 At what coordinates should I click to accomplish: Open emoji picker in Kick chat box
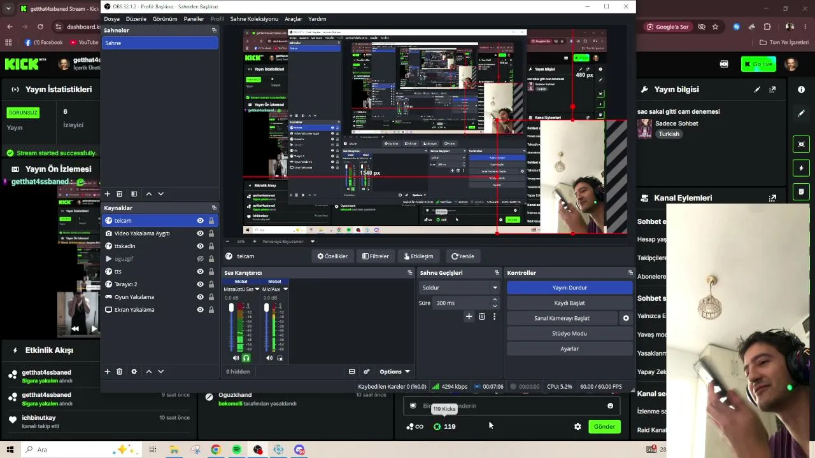(610, 406)
